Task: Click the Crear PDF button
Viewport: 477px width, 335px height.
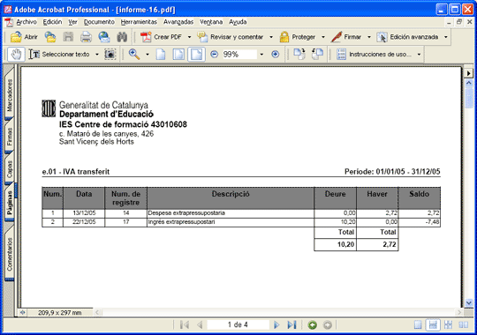Action: click(x=161, y=37)
